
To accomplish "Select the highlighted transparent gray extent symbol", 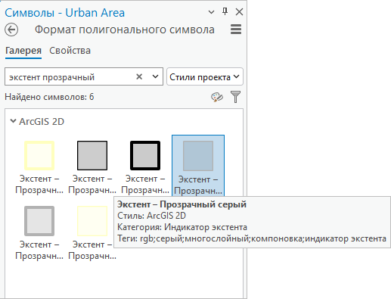I will [x=198, y=166].
